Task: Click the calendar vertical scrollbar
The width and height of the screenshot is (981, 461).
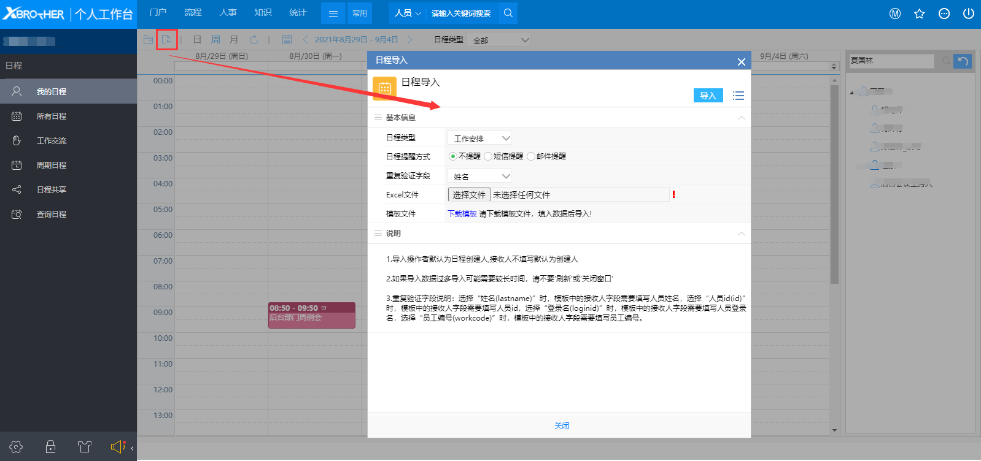Action: point(834,184)
